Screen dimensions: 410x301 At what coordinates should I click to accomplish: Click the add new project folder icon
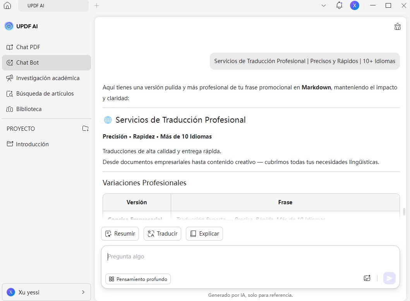pyautogui.click(x=86, y=128)
